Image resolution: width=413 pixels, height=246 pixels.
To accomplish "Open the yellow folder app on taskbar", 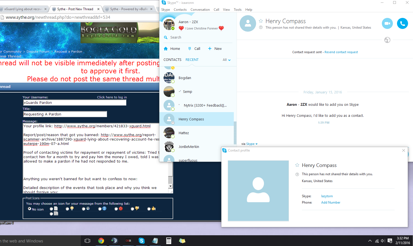I will coord(182,241).
